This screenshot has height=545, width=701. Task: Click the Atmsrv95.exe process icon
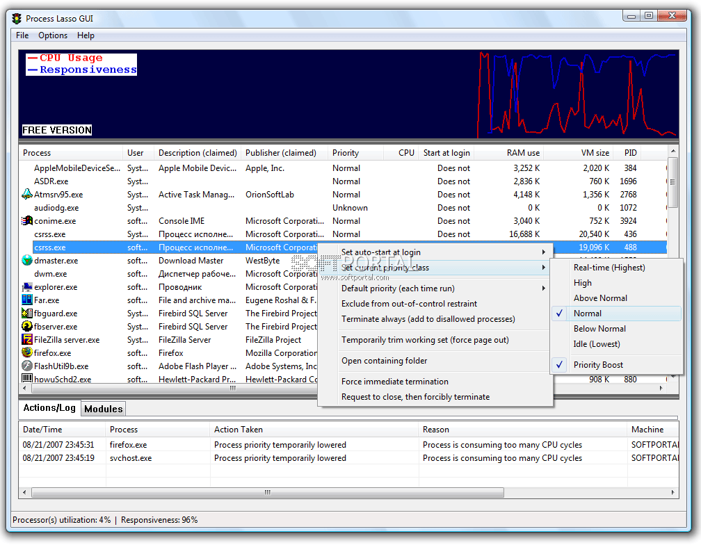pyautogui.click(x=27, y=195)
